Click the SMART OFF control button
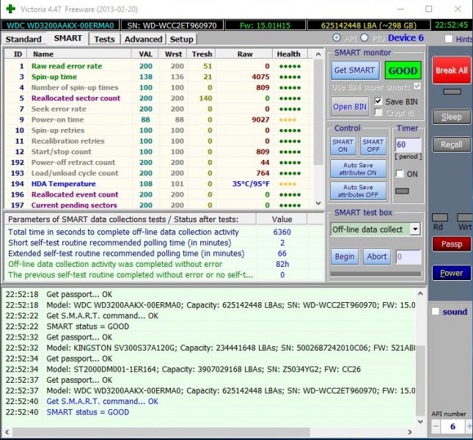 click(373, 146)
